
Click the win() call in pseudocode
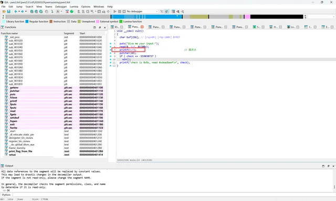point(126,59)
